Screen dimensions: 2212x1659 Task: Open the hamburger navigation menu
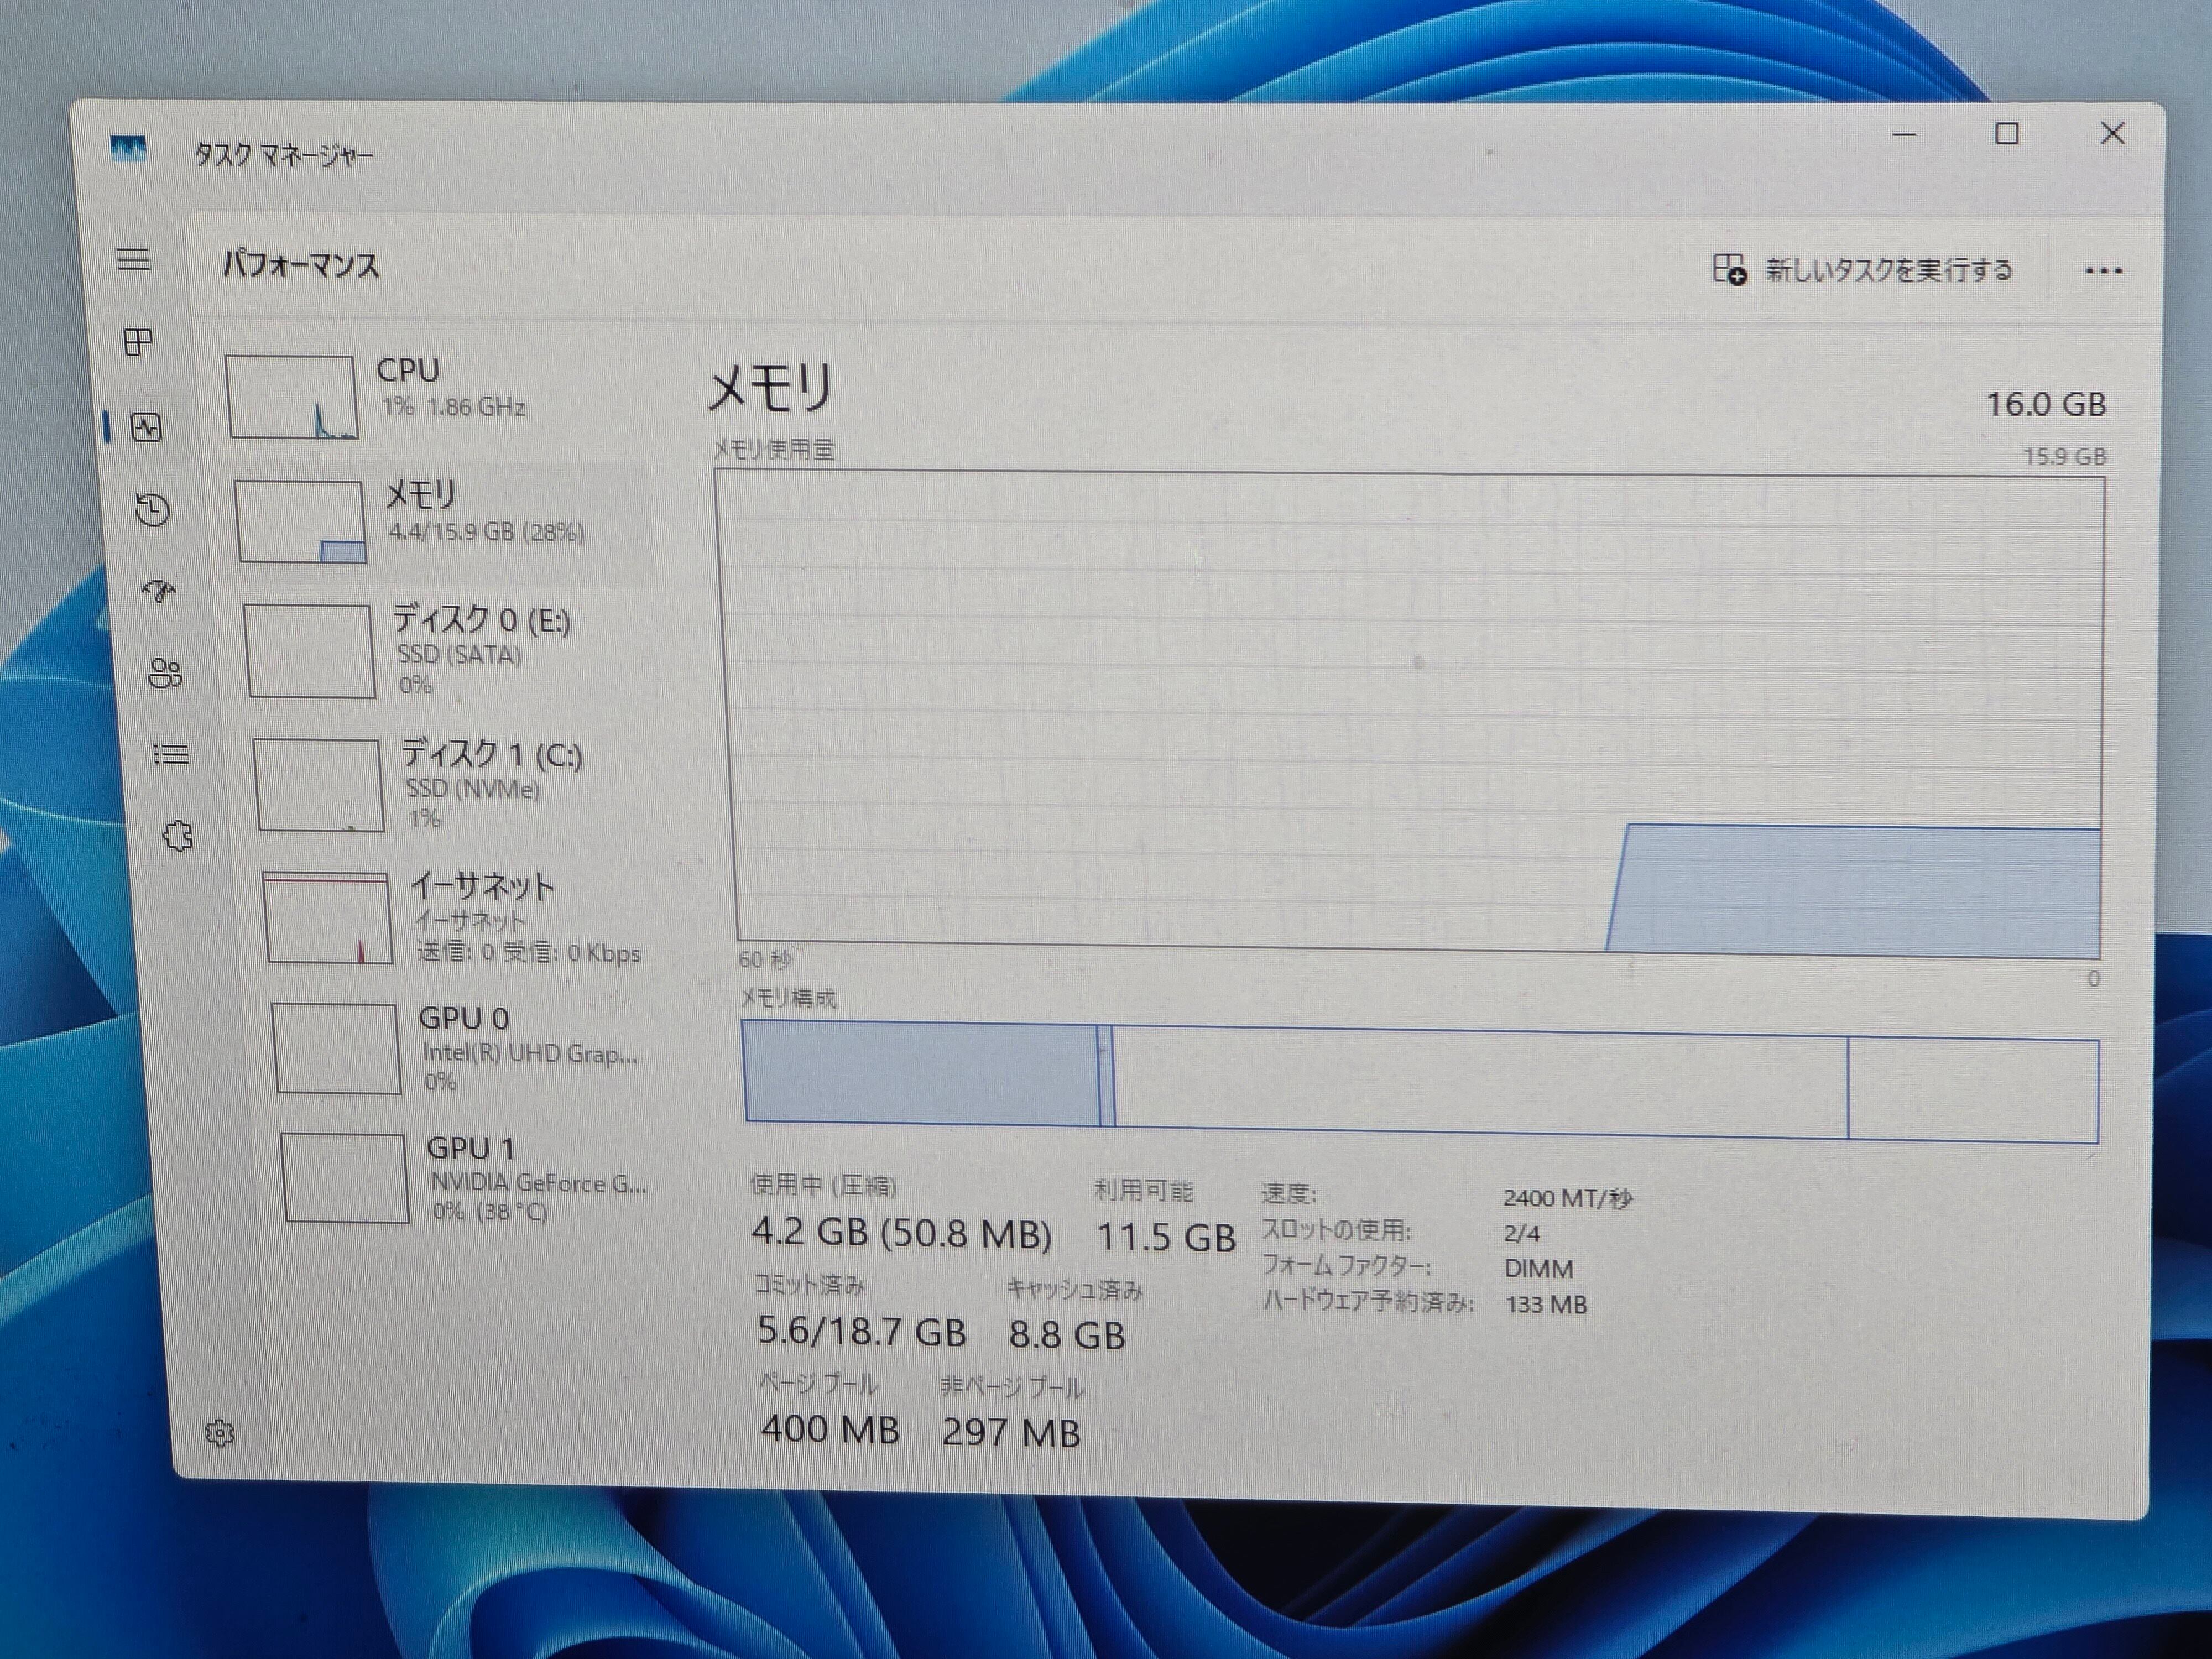[134, 260]
